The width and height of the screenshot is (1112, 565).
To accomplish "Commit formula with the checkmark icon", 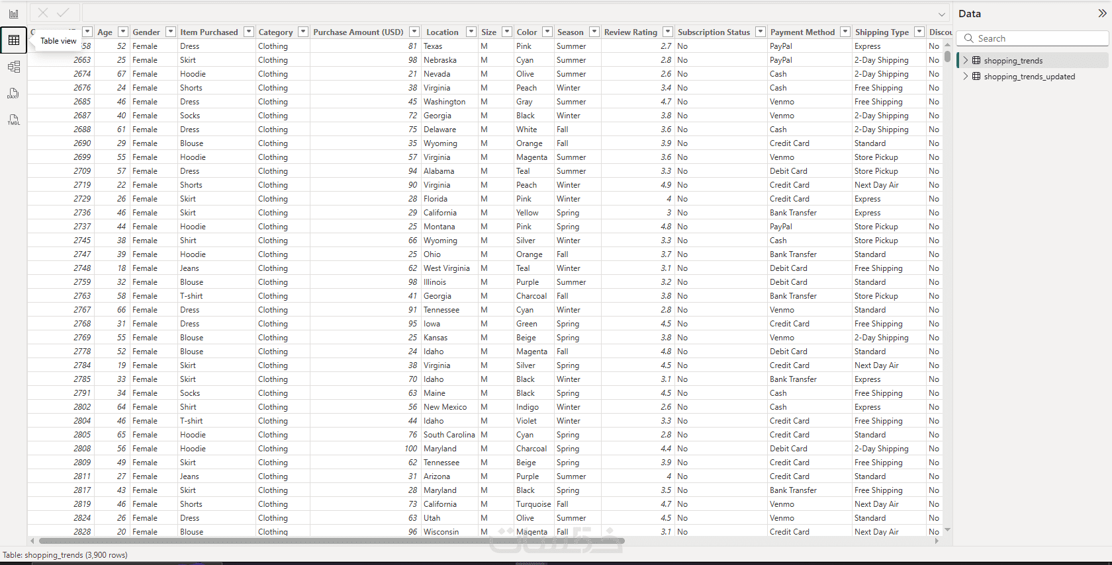I will tap(63, 13).
